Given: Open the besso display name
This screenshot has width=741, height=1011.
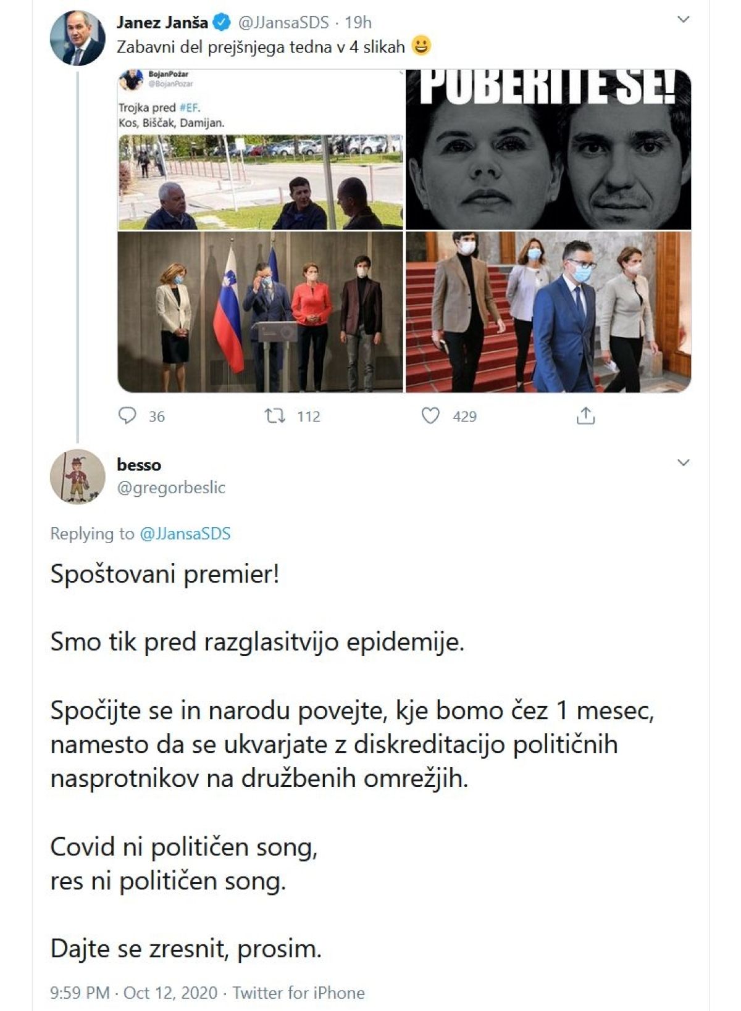Looking at the screenshot, I should tap(139, 465).
